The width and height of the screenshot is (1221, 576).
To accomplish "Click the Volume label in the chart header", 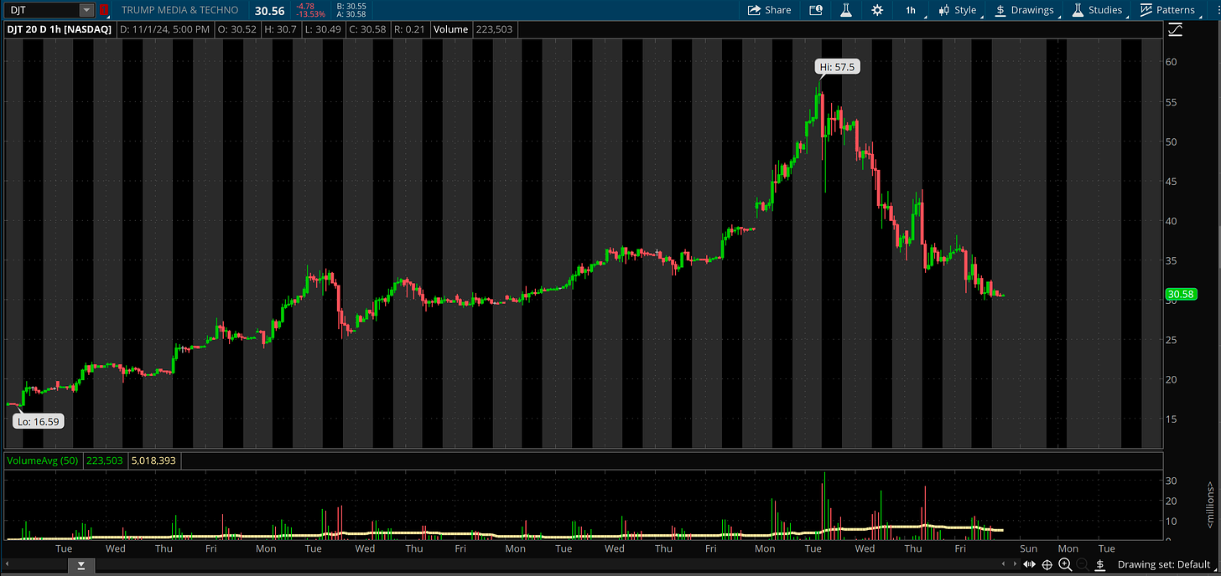I will point(451,29).
